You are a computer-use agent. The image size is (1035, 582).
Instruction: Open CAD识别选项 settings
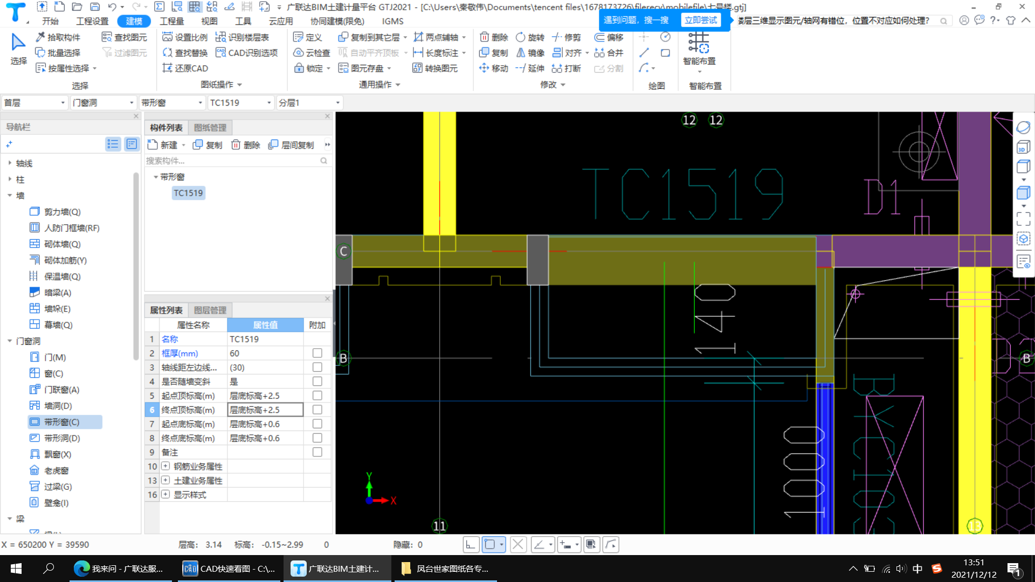[246, 53]
